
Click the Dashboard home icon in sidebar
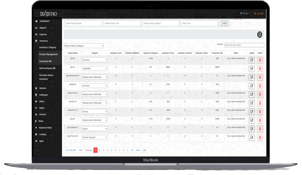[x=36, y=21]
